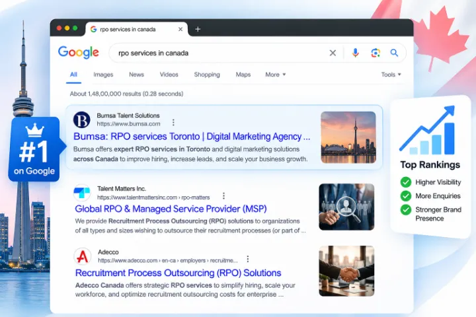Click the Bumsa result description snippet
The image size is (476, 317).
click(190, 154)
